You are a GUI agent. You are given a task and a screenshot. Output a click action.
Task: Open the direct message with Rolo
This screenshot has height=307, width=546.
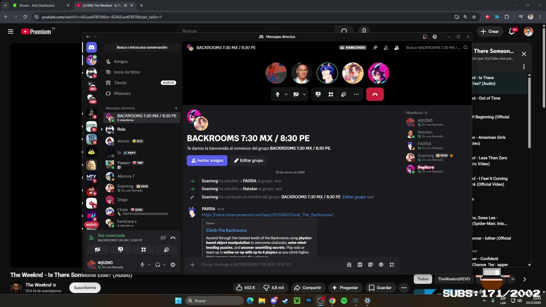click(141, 129)
